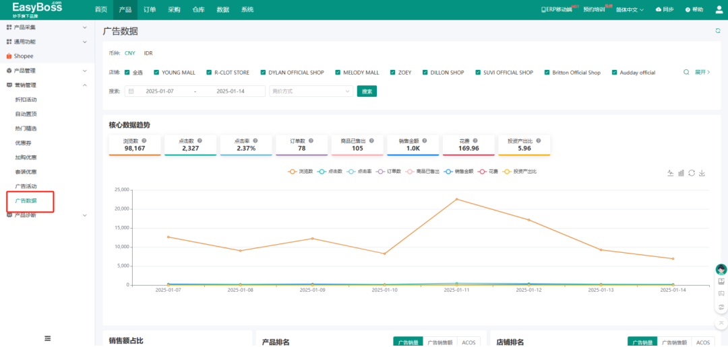Go to 折扣活动 in the sidebar
The image size is (728, 347).
[x=26, y=100]
